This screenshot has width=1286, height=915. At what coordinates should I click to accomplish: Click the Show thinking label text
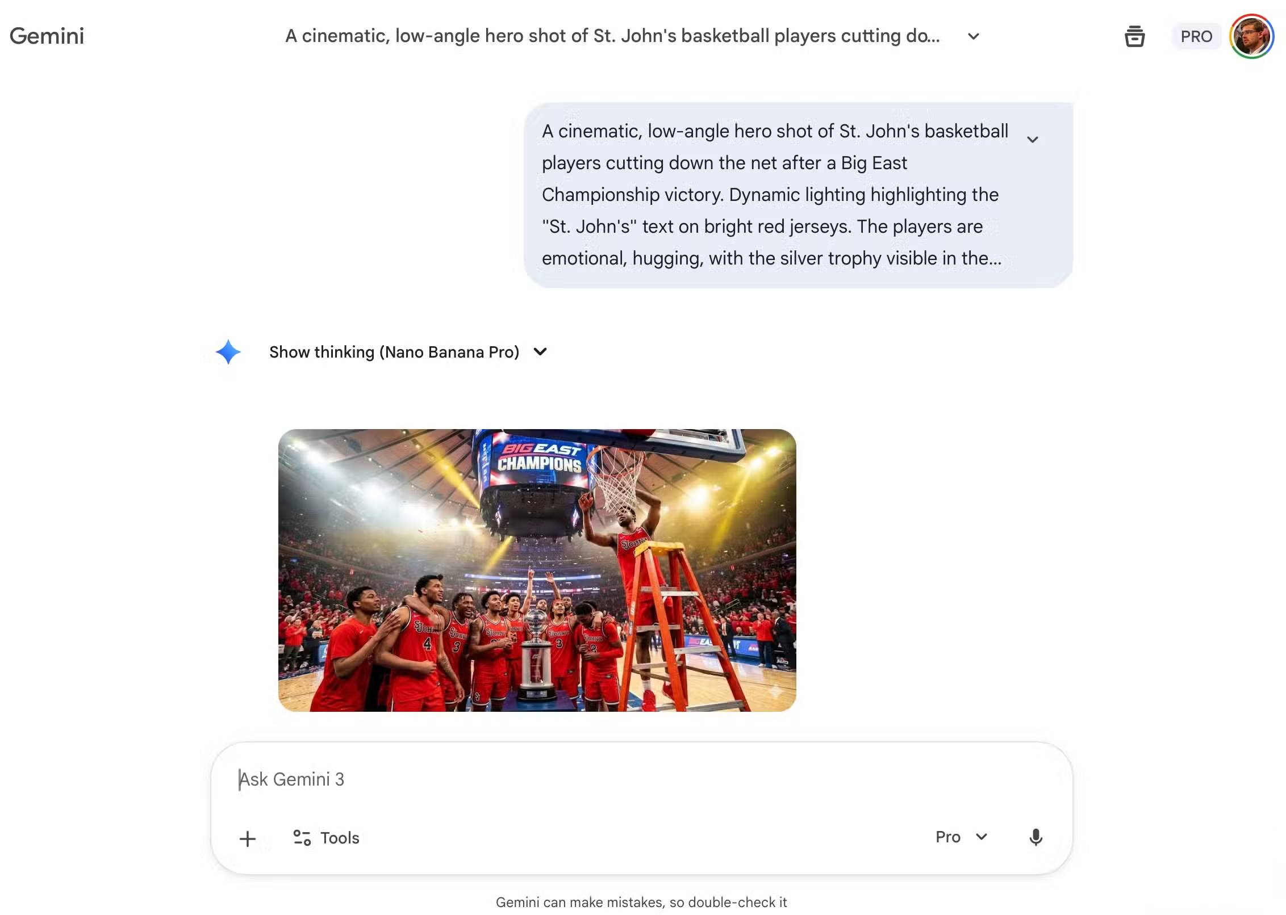tap(394, 352)
